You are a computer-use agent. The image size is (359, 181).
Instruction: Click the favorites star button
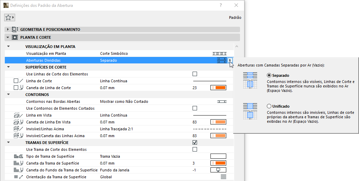click(9, 17)
